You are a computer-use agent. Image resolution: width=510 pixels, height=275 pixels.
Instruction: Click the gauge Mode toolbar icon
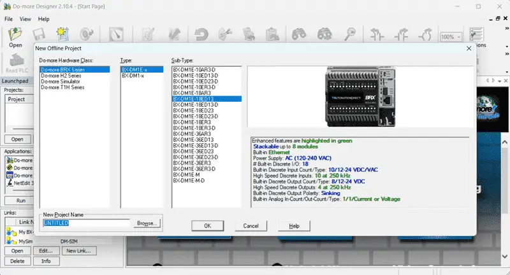[x=116, y=34]
